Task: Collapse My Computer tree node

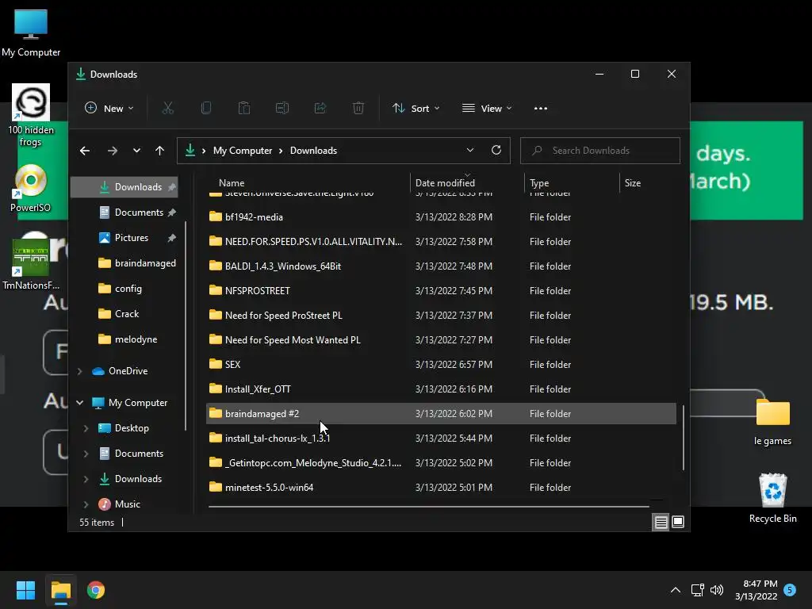Action: point(80,402)
